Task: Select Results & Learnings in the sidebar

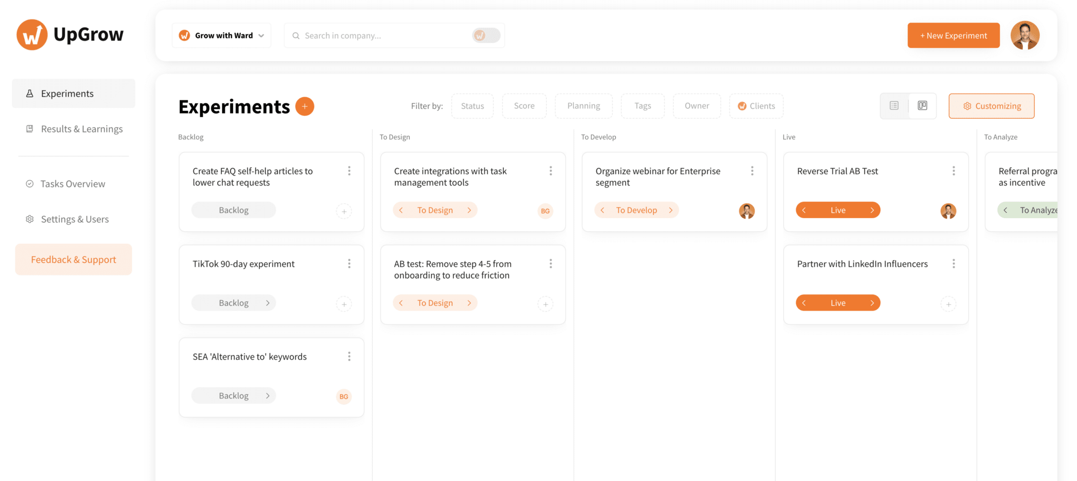Action: tap(81, 128)
